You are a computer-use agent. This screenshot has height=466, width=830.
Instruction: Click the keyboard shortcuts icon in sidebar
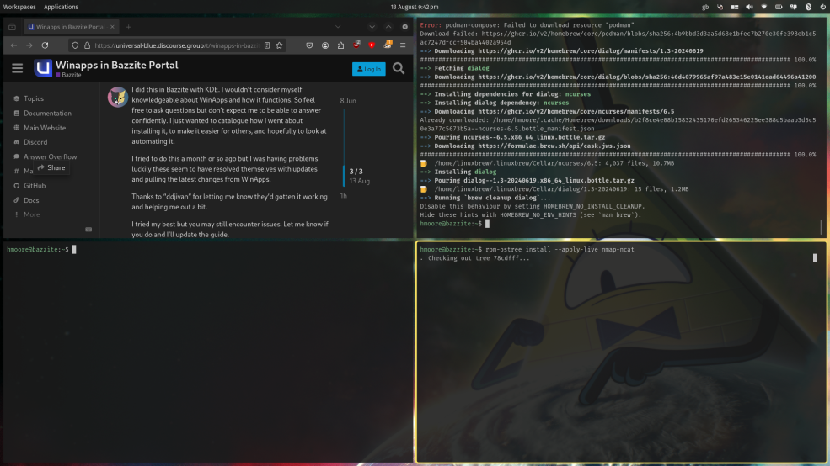88,230
